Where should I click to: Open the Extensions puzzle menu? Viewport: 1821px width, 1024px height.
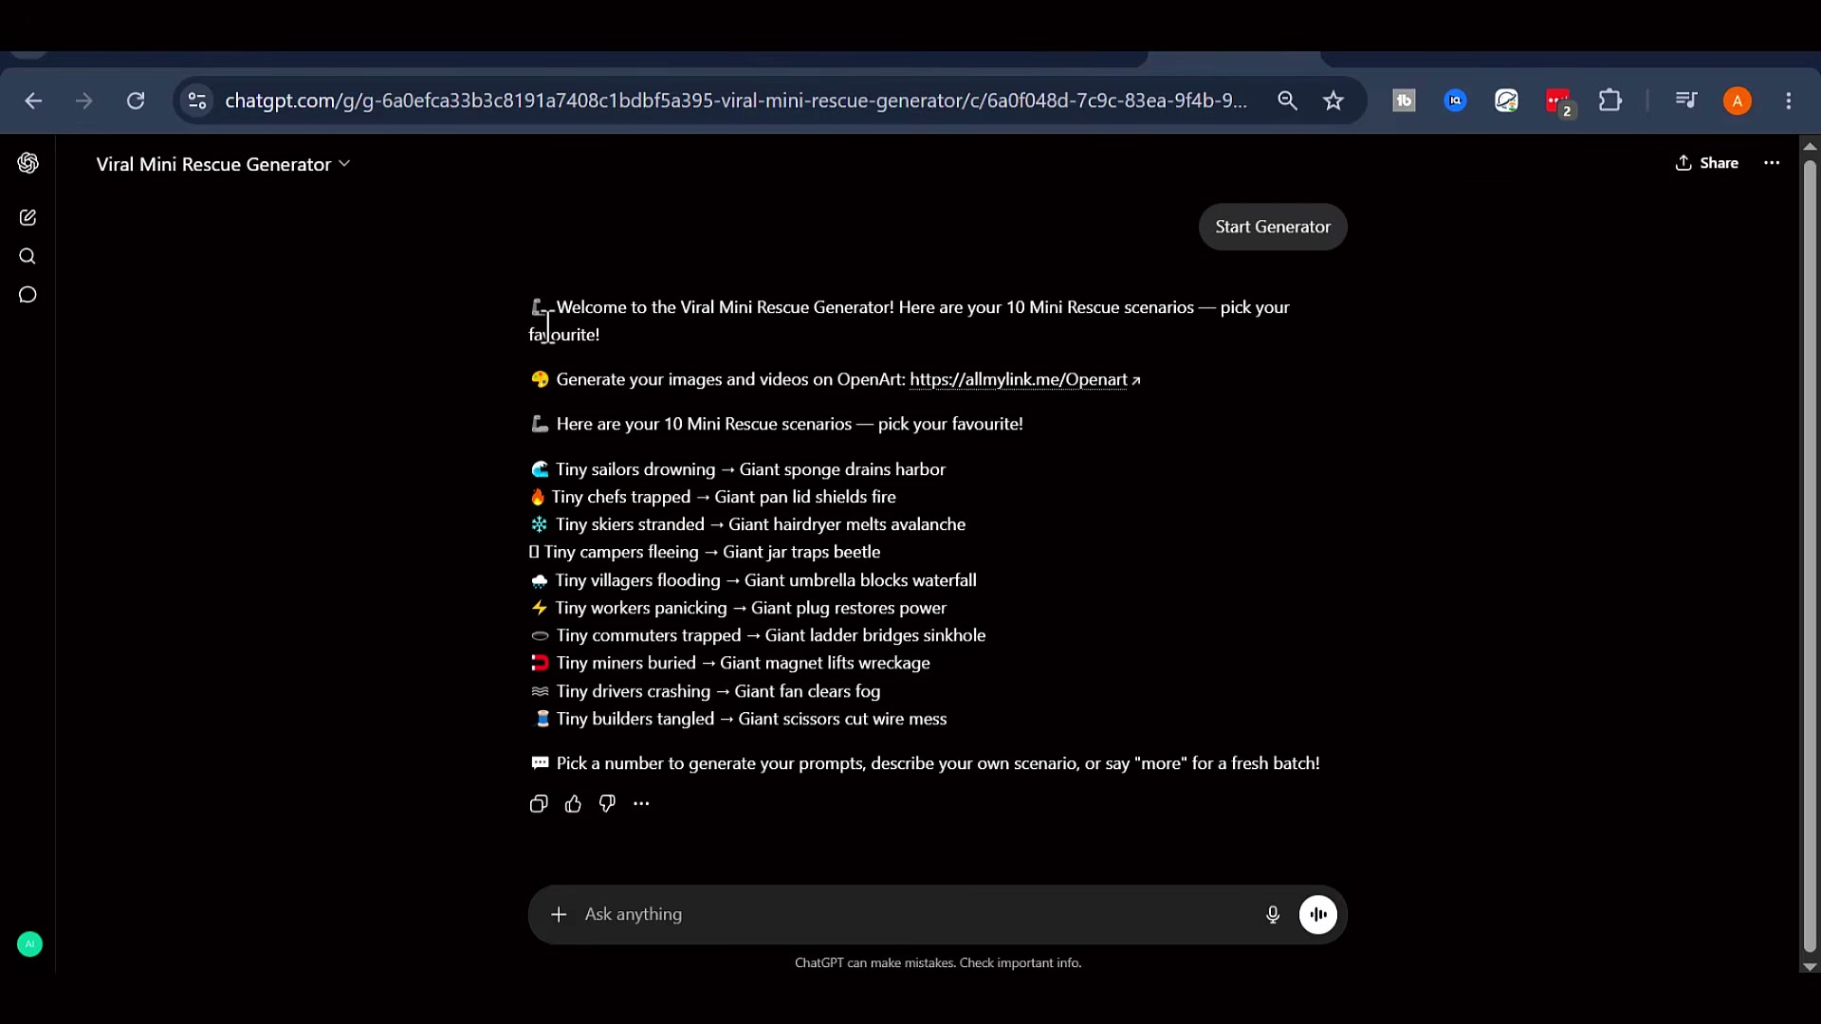click(x=1610, y=101)
